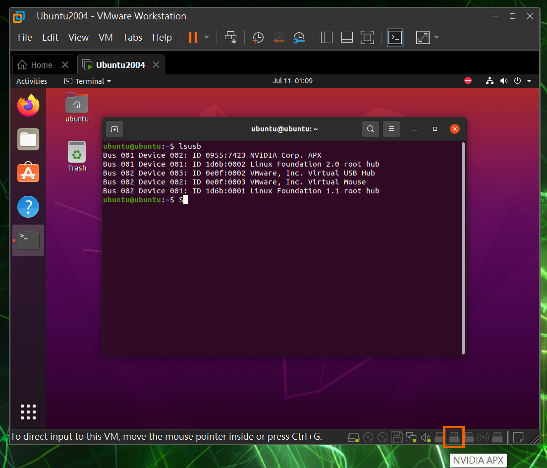Click the terminal search button
This screenshot has width=547, height=468.
pos(370,129)
